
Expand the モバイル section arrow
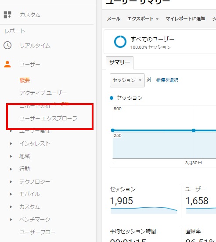[x=11, y=194]
